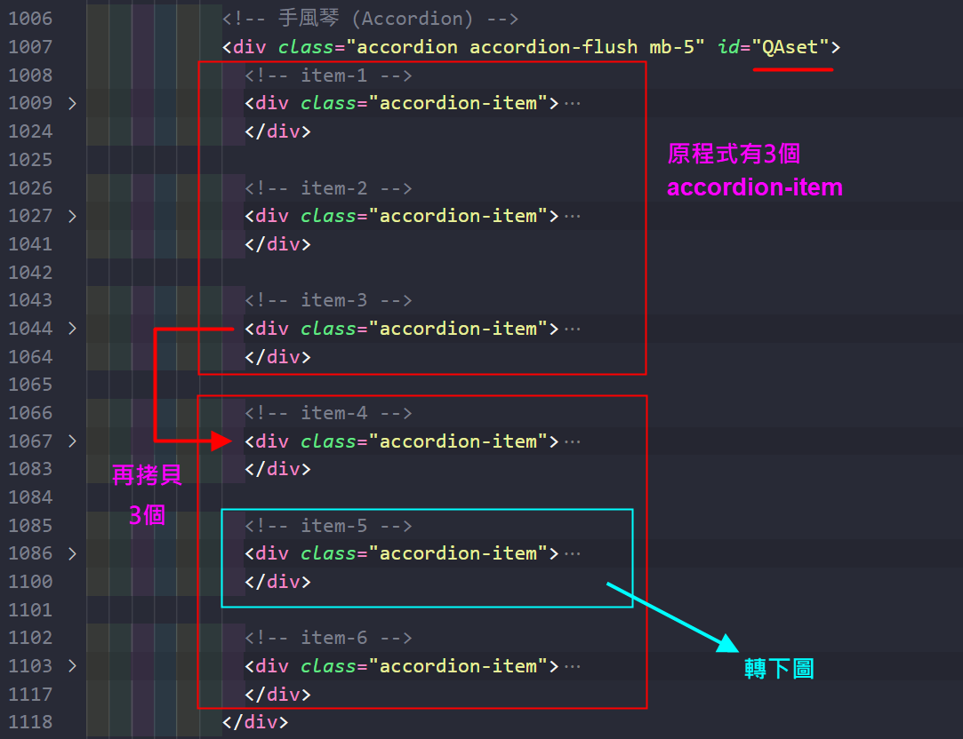The height and width of the screenshot is (739, 963).
Task: Click the item-1 comment text
Action: (328, 75)
